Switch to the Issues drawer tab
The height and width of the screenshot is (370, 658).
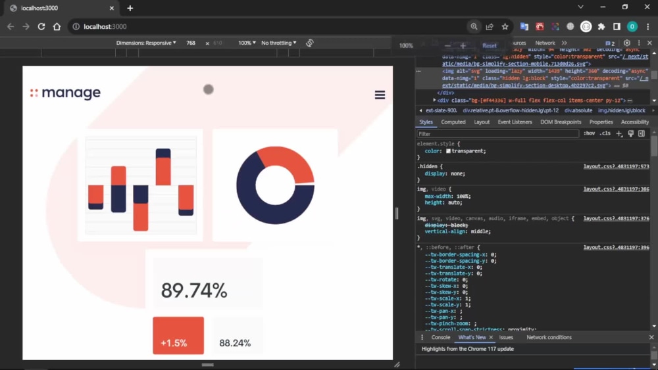click(506, 337)
